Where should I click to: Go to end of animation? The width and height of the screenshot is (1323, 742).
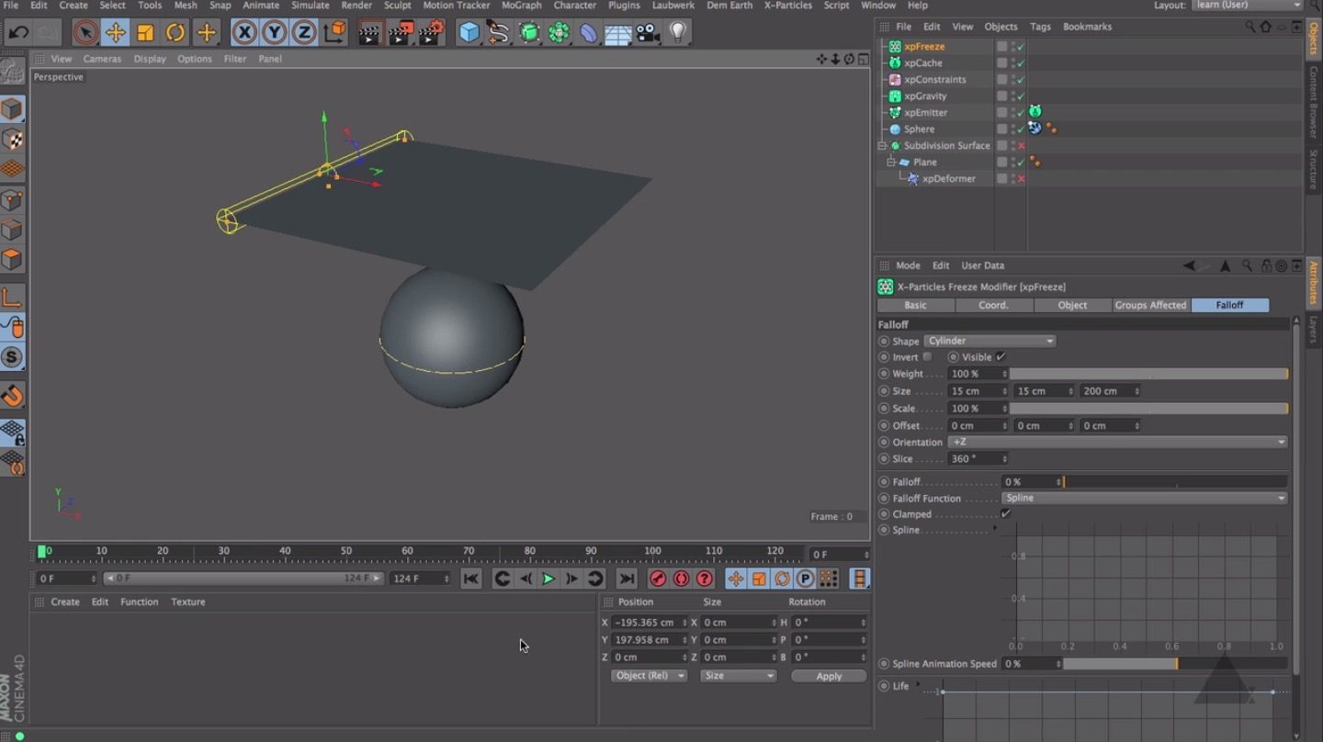tap(627, 579)
